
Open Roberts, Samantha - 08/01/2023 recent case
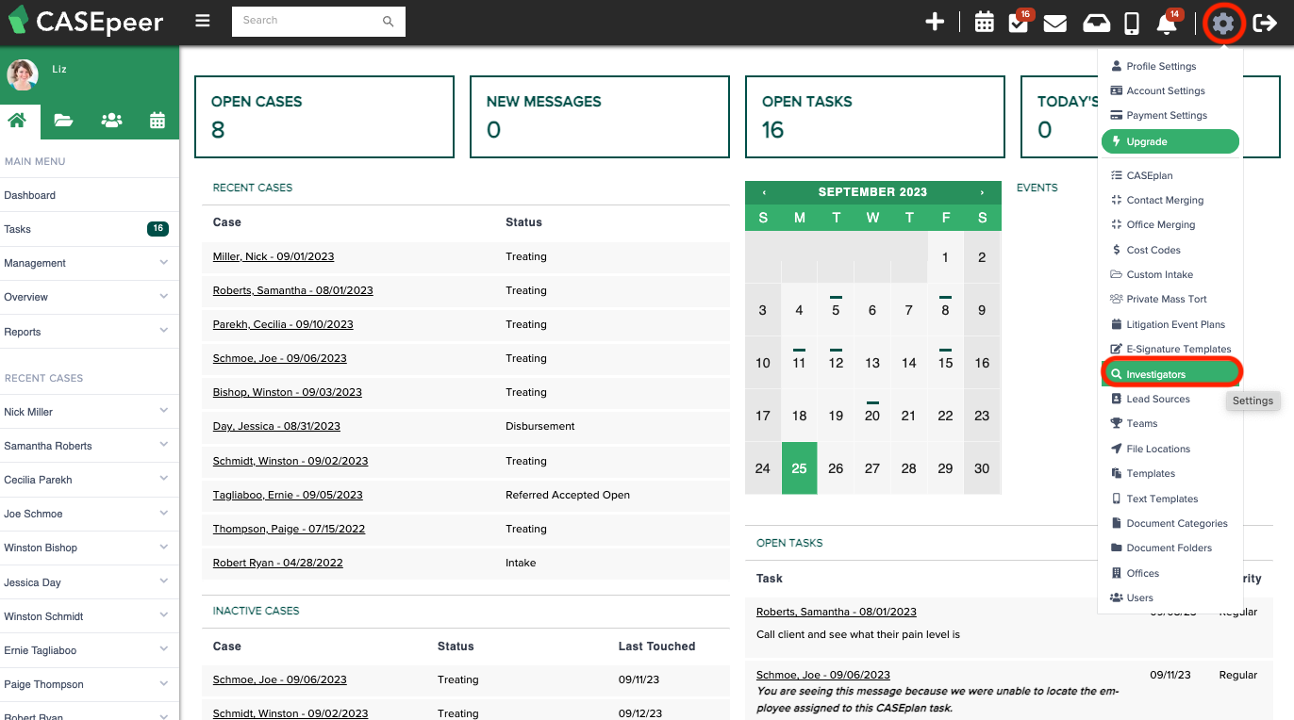coord(293,290)
